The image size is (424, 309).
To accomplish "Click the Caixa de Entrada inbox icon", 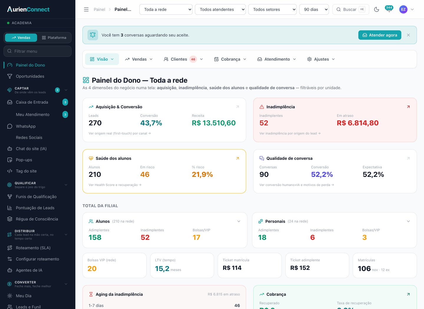I will (x=10, y=102).
